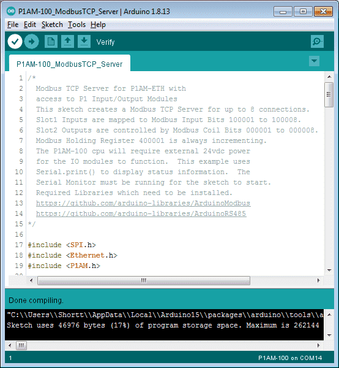Click the console scroll down arrow
This screenshot has width=339, height=368.
tap(329, 335)
